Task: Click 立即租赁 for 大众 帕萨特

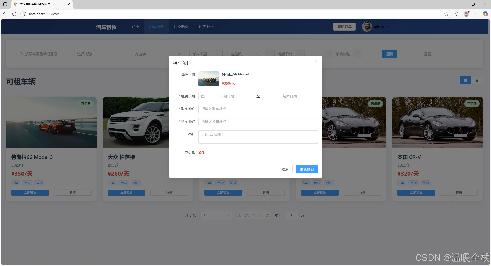Action: pos(127,193)
